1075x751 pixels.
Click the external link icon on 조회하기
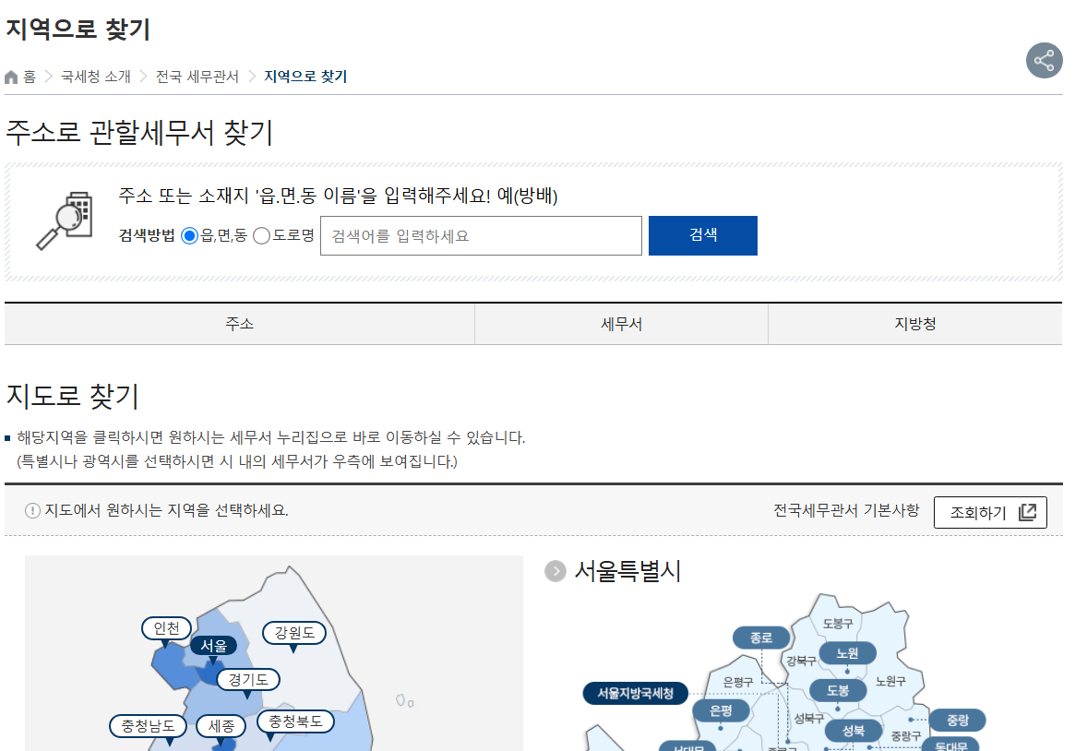pyautogui.click(x=1027, y=512)
